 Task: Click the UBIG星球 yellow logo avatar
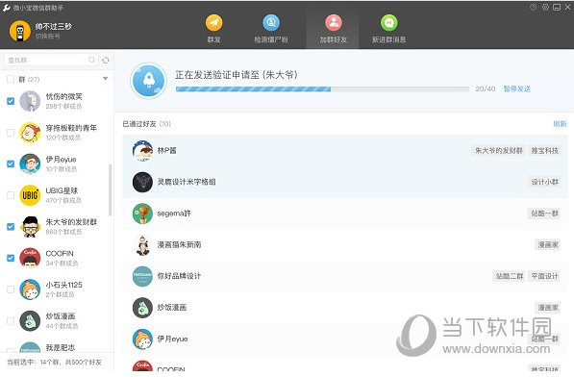click(x=30, y=195)
